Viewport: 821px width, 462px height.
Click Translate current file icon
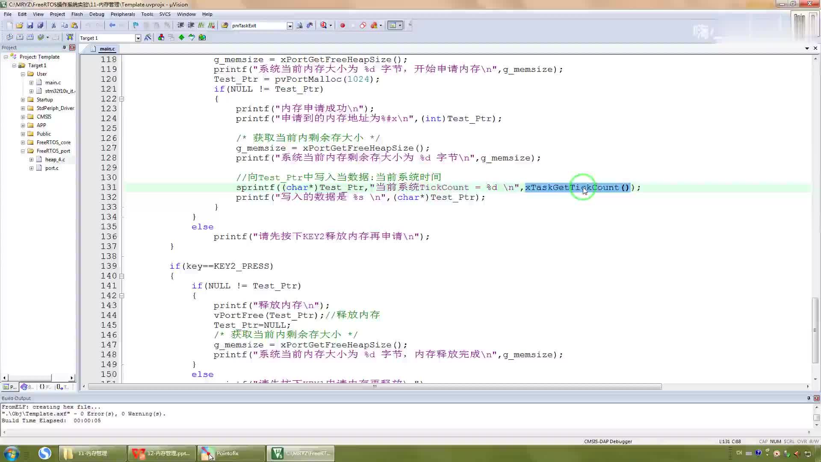pyautogui.click(x=9, y=37)
